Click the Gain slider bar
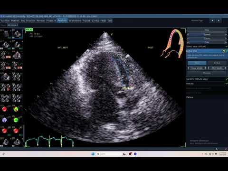 [207, 42]
